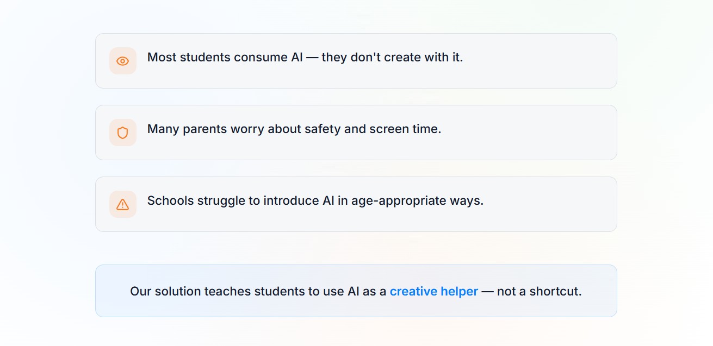Click the word 'safety' in second card
The image size is (713, 346).
tap(322, 129)
